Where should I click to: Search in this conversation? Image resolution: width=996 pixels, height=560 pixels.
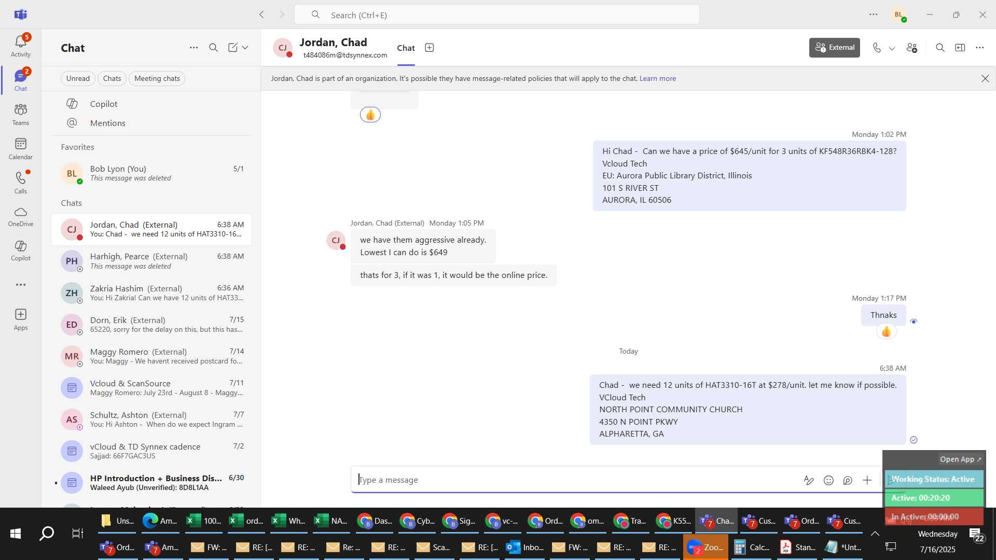point(940,48)
